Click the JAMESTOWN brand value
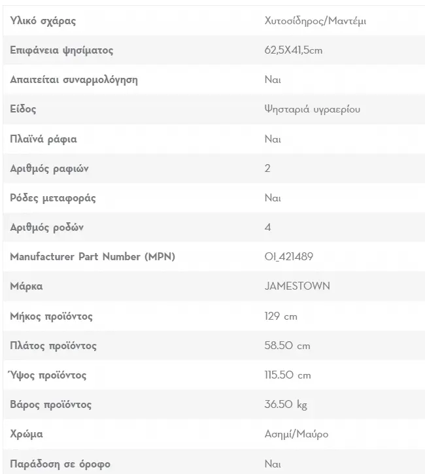 297,286
